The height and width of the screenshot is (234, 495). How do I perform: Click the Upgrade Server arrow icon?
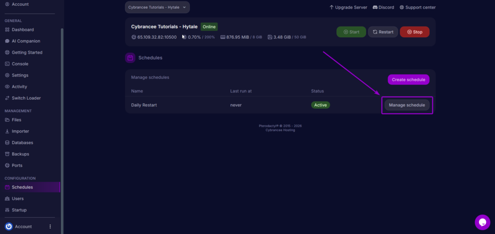332,7
